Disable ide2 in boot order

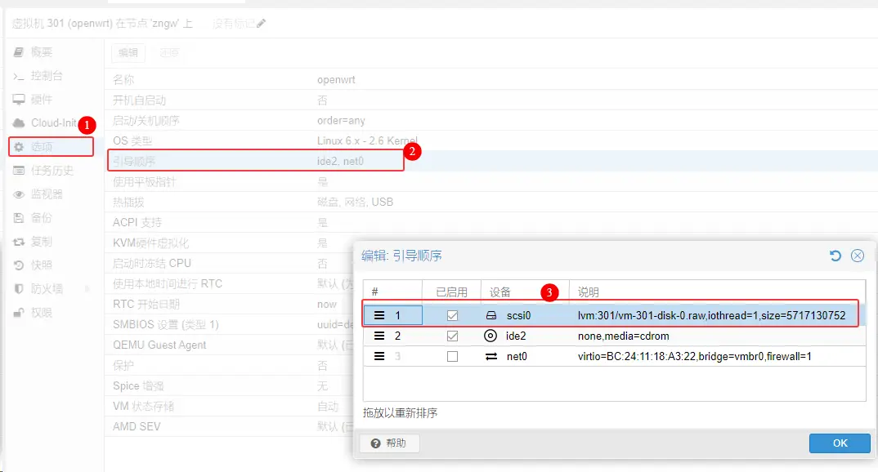click(452, 336)
